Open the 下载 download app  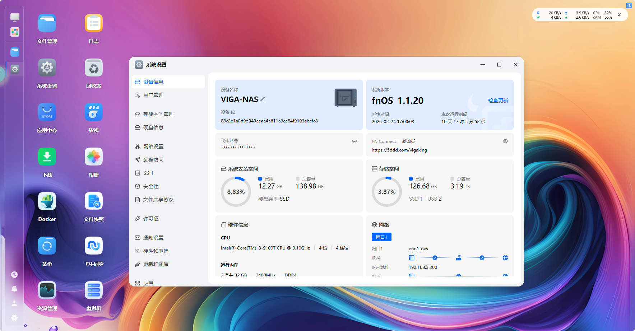click(47, 157)
